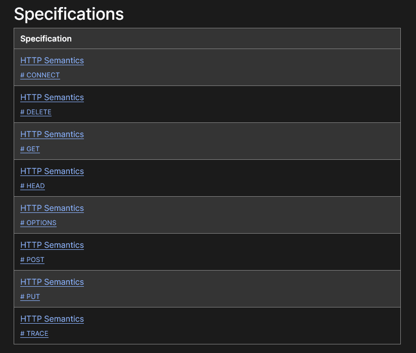Follow the # POST fragment link

point(32,259)
